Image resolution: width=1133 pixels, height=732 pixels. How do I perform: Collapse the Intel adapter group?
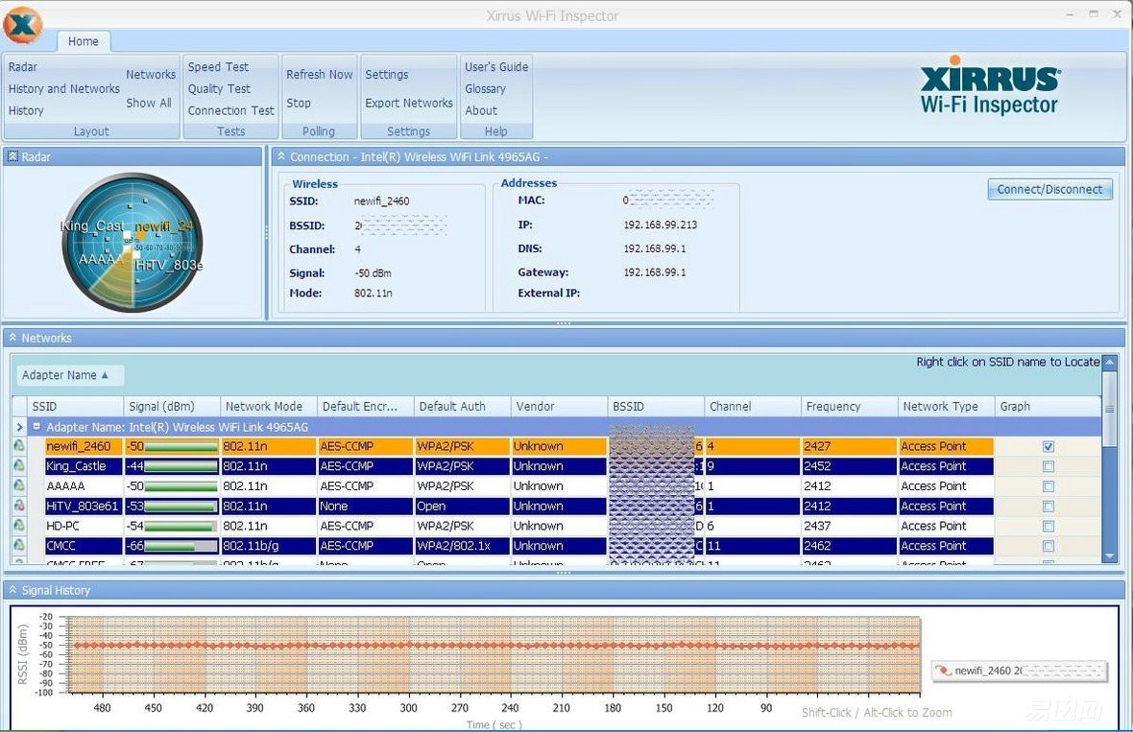(36, 427)
